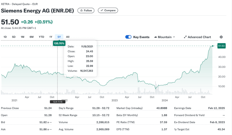Expand the Mountain chart type dropdown
The image size is (232, 135).
pyautogui.click(x=165, y=37)
